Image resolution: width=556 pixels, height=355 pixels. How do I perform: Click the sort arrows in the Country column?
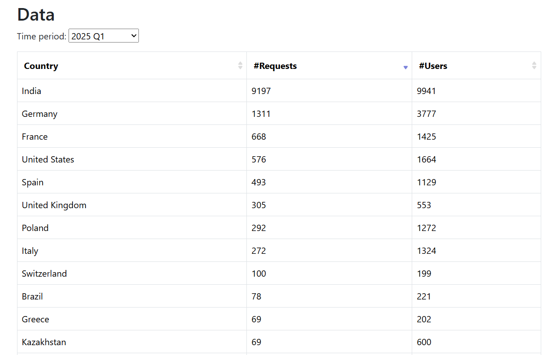pyautogui.click(x=240, y=66)
